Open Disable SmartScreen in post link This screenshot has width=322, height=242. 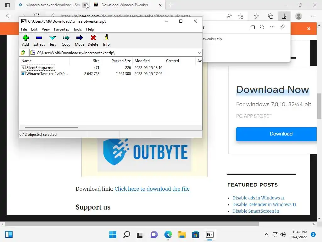point(256,211)
